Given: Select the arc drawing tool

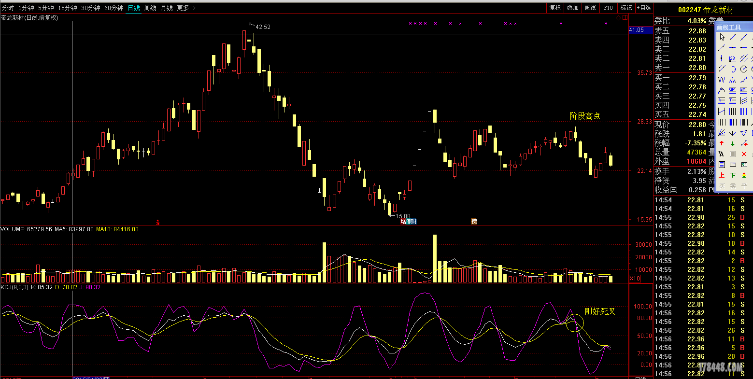Looking at the screenshot, I should coord(733,69).
